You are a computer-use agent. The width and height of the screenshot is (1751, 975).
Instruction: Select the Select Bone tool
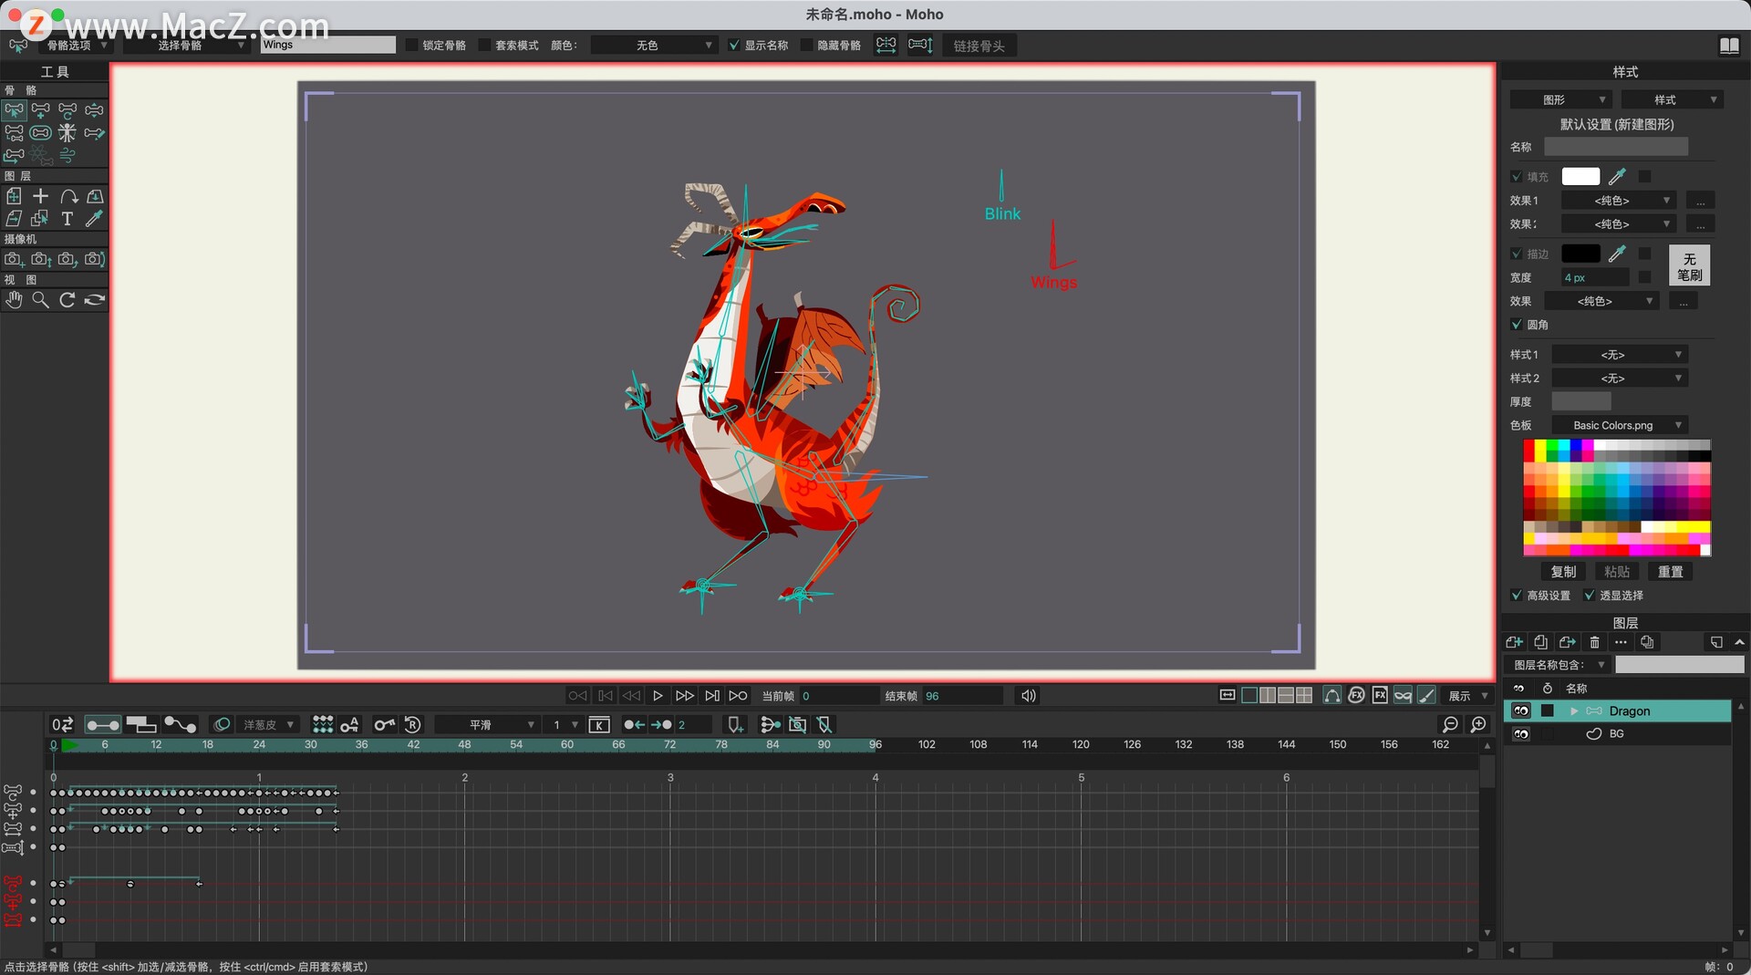pyautogui.click(x=14, y=110)
